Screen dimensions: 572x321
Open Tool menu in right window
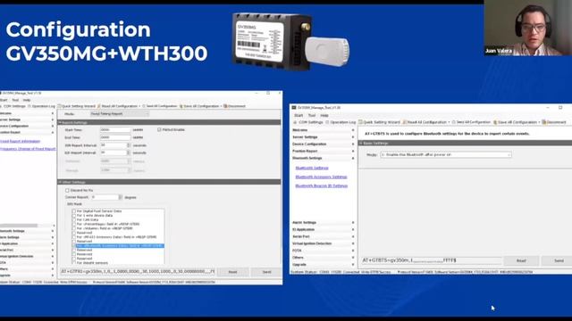tap(312, 115)
